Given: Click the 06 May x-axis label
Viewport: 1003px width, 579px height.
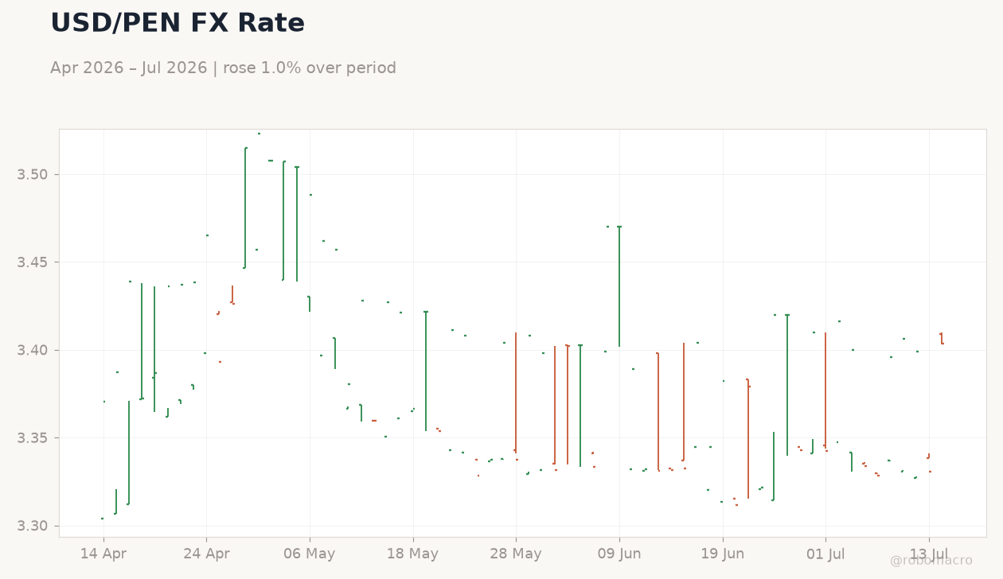Looking at the screenshot, I should (310, 554).
